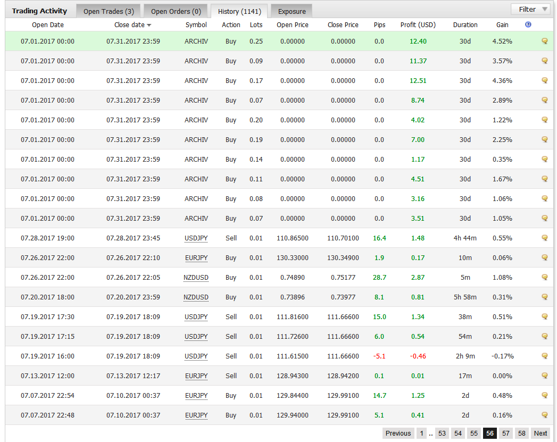Open NZDUSD symbol link closed 07.20.2017

pyautogui.click(x=196, y=297)
